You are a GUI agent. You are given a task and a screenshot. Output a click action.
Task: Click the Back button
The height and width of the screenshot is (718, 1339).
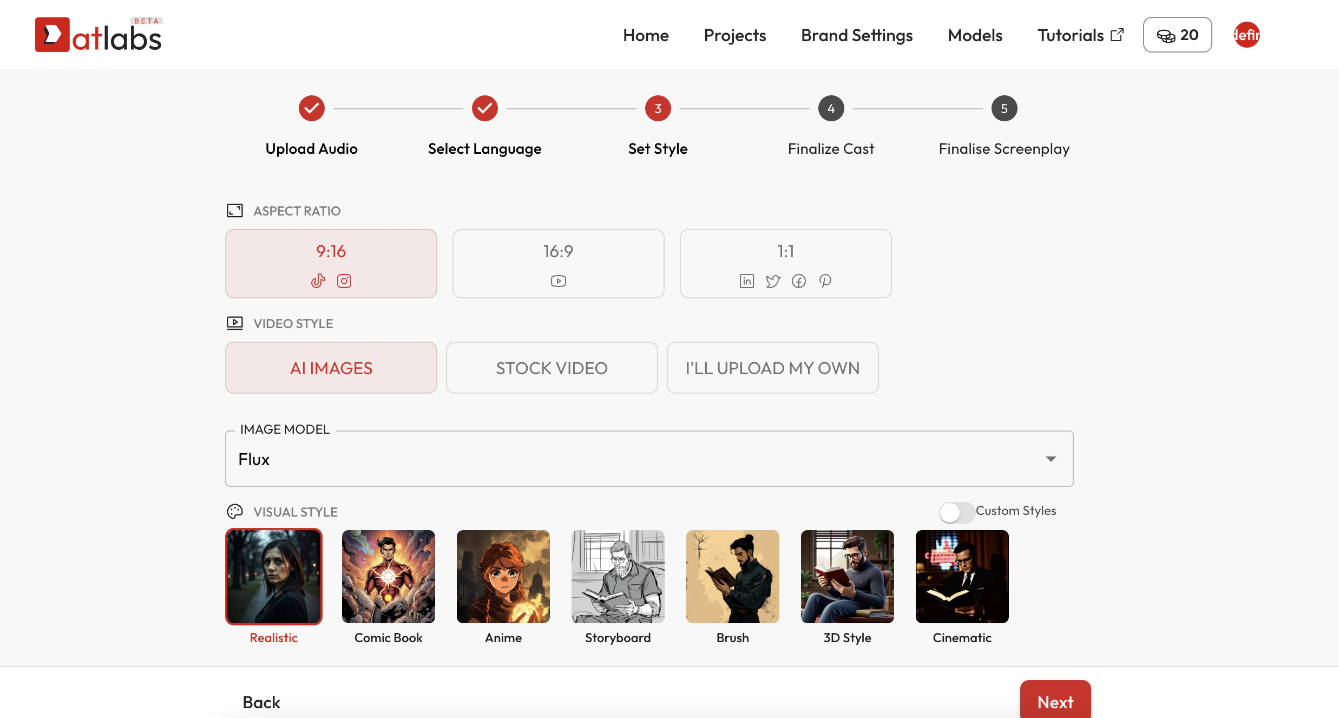tap(261, 702)
